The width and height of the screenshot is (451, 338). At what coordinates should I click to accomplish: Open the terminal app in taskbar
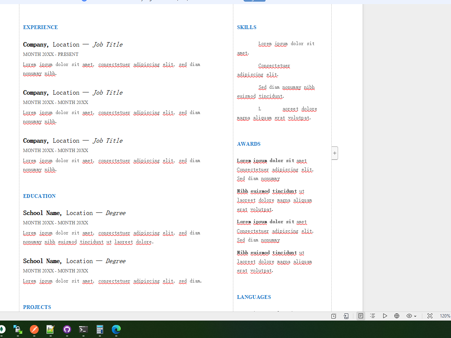[x=83, y=329]
